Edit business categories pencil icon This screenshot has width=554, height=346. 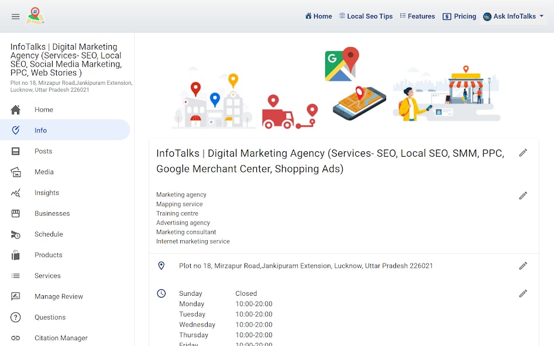pyautogui.click(x=523, y=196)
